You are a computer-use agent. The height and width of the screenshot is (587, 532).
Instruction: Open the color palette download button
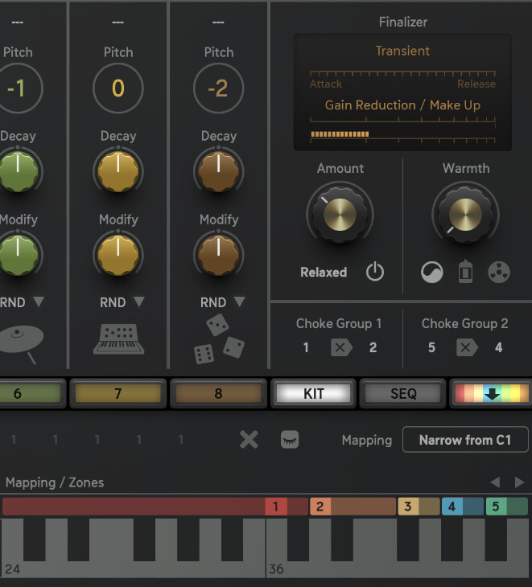click(x=492, y=393)
